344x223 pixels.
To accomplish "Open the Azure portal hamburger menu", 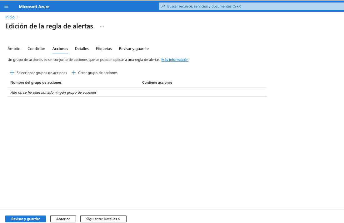I will click(x=6, y=6).
